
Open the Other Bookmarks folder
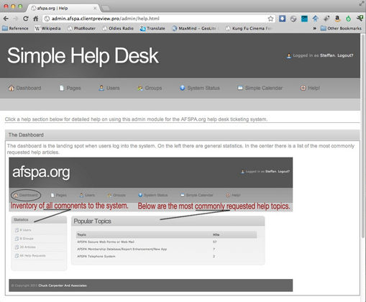(x=341, y=28)
